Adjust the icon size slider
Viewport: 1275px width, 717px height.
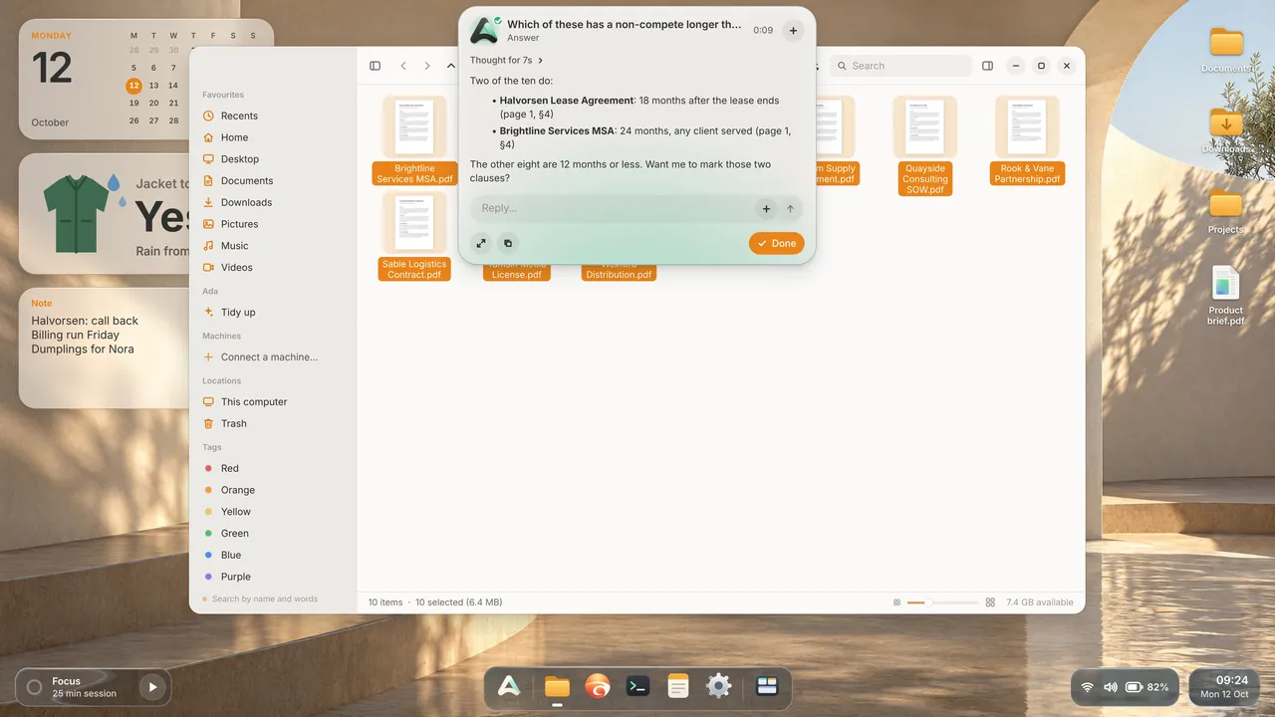(x=942, y=602)
